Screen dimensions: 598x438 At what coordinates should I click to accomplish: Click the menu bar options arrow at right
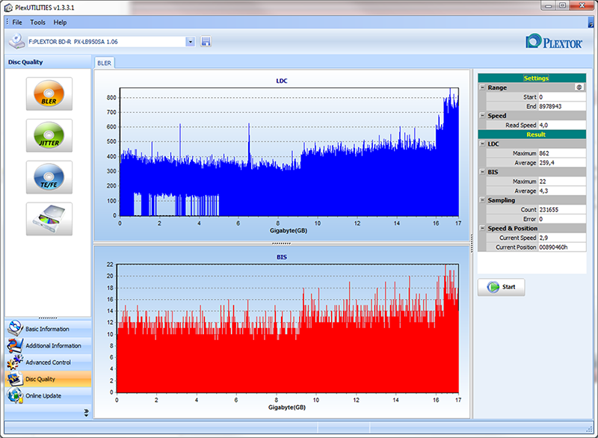591,24
